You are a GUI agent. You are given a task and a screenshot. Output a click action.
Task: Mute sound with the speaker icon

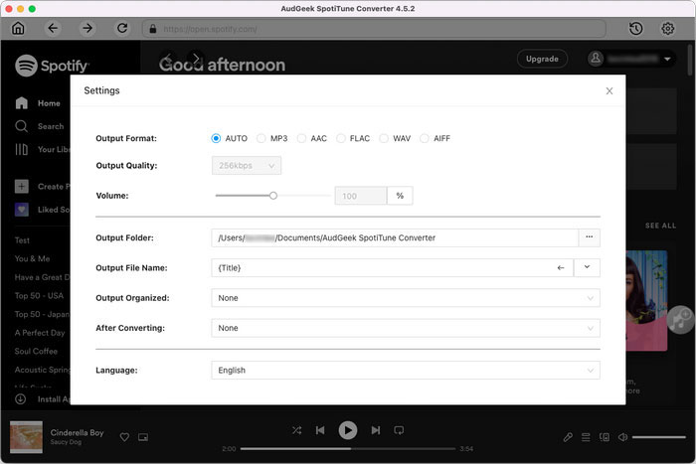pyautogui.click(x=622, y=437)
